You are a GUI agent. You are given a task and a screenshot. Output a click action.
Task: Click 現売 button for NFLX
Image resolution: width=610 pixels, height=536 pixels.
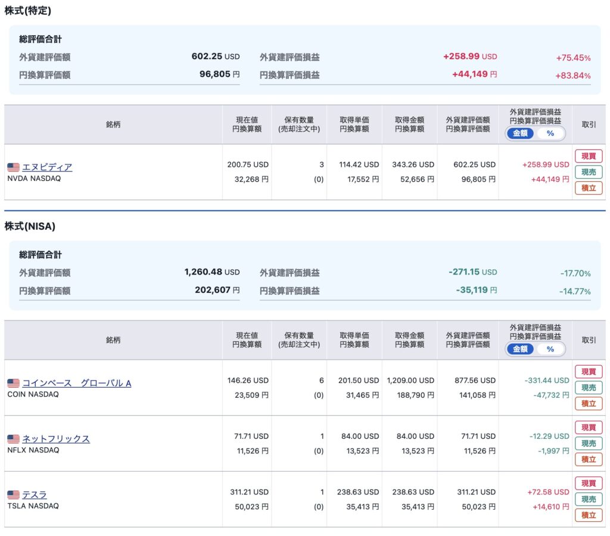click(x=589, y=444)
